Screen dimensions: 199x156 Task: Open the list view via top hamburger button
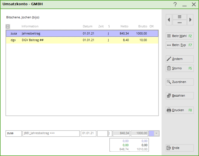180,17
